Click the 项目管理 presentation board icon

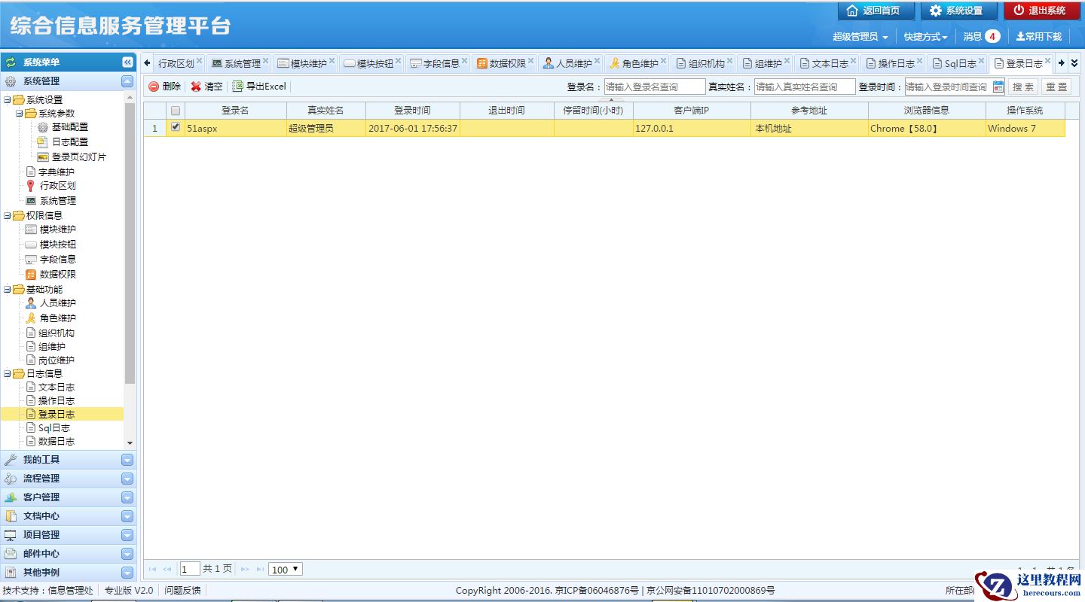tap(11, 535)
